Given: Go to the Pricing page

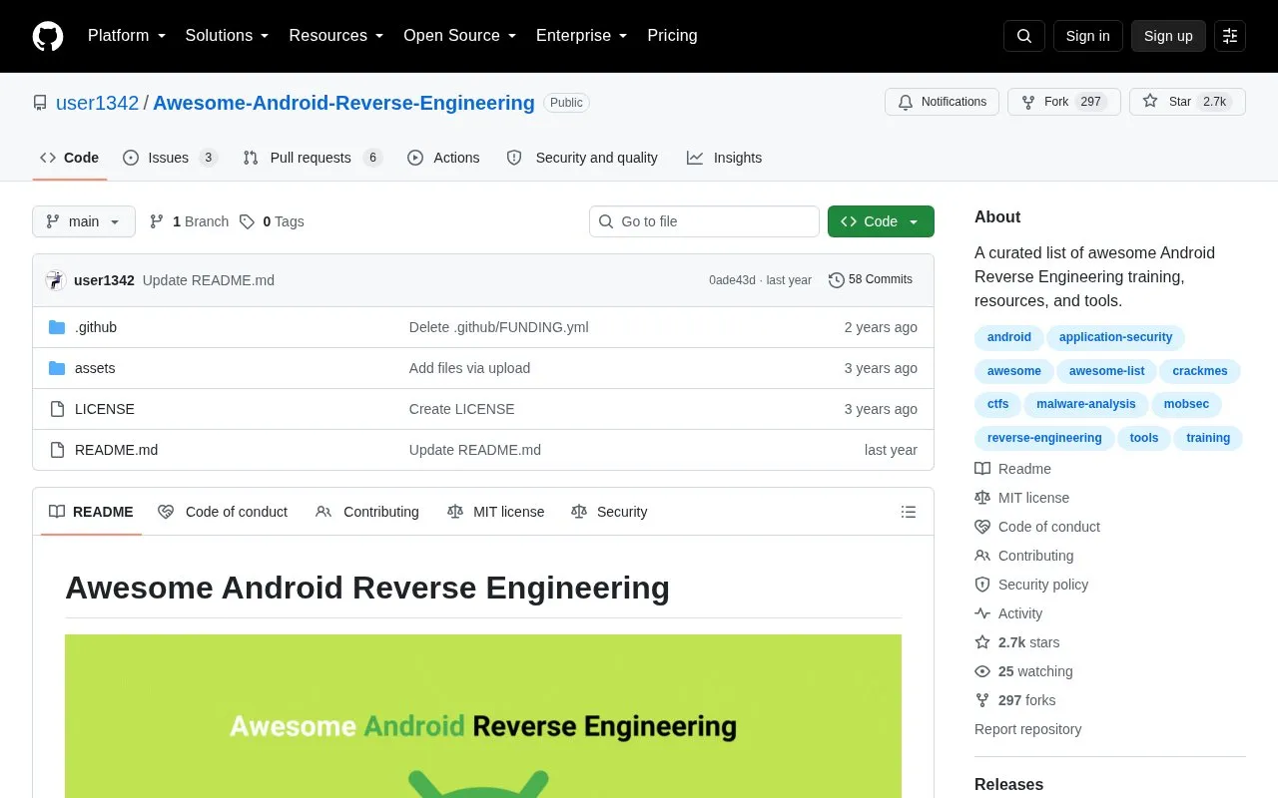Looking at the screenshot, I should (672, 36).
